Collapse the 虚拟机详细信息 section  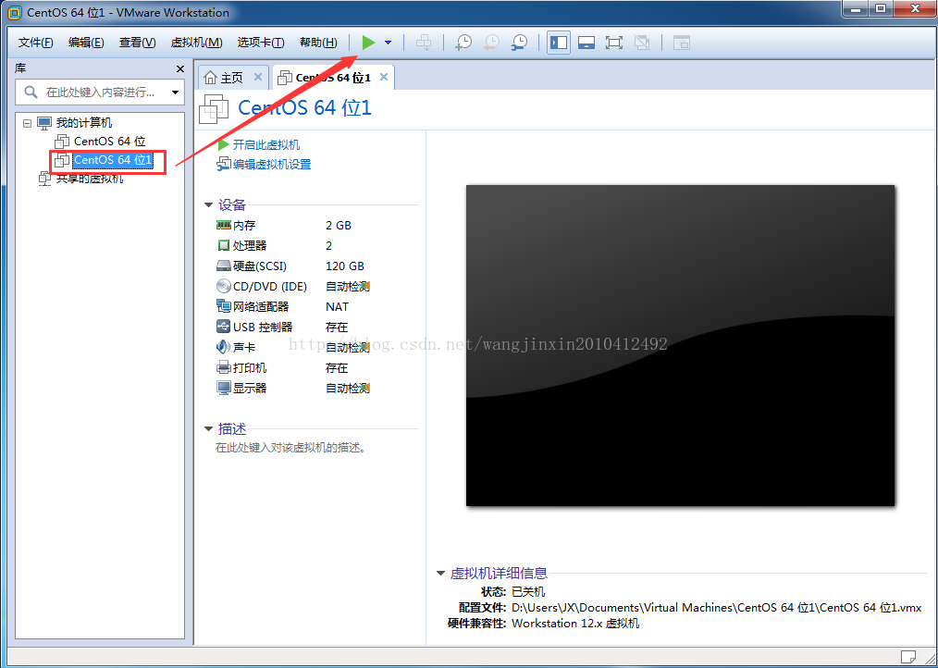tap(440, 574)
